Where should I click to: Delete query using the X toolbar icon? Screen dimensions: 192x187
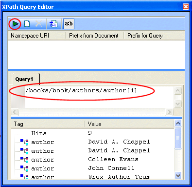pos(38,24)
